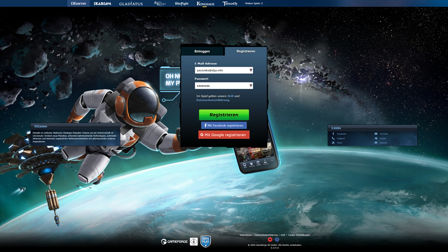Switch to the Registrieren tab

(246, 51)
